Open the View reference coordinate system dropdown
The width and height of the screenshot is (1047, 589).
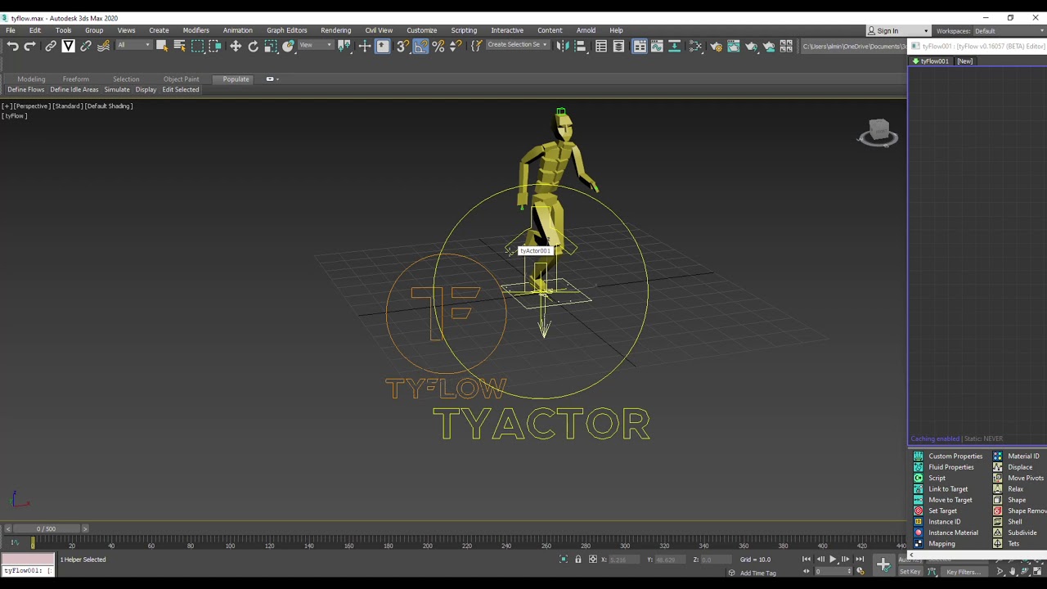[x=317, y=45]
